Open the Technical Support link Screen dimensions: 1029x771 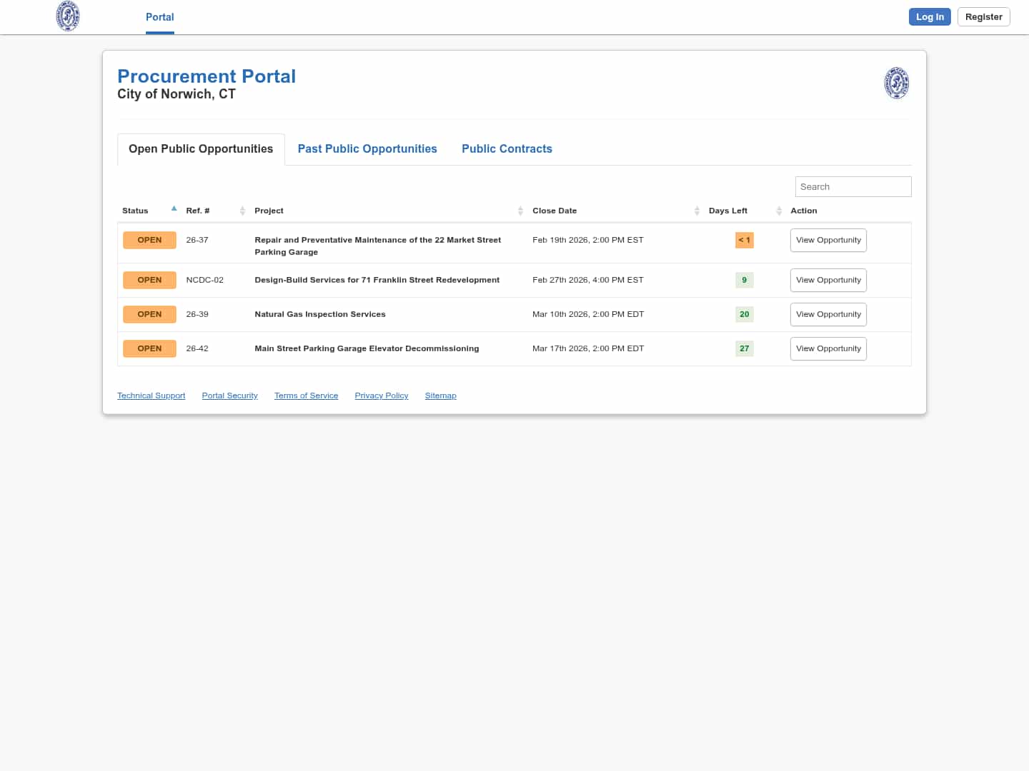(151, 395)
